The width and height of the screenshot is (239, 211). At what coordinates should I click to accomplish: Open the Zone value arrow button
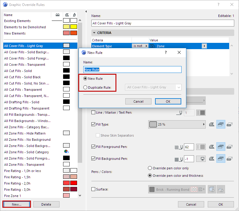click(204, 46)
